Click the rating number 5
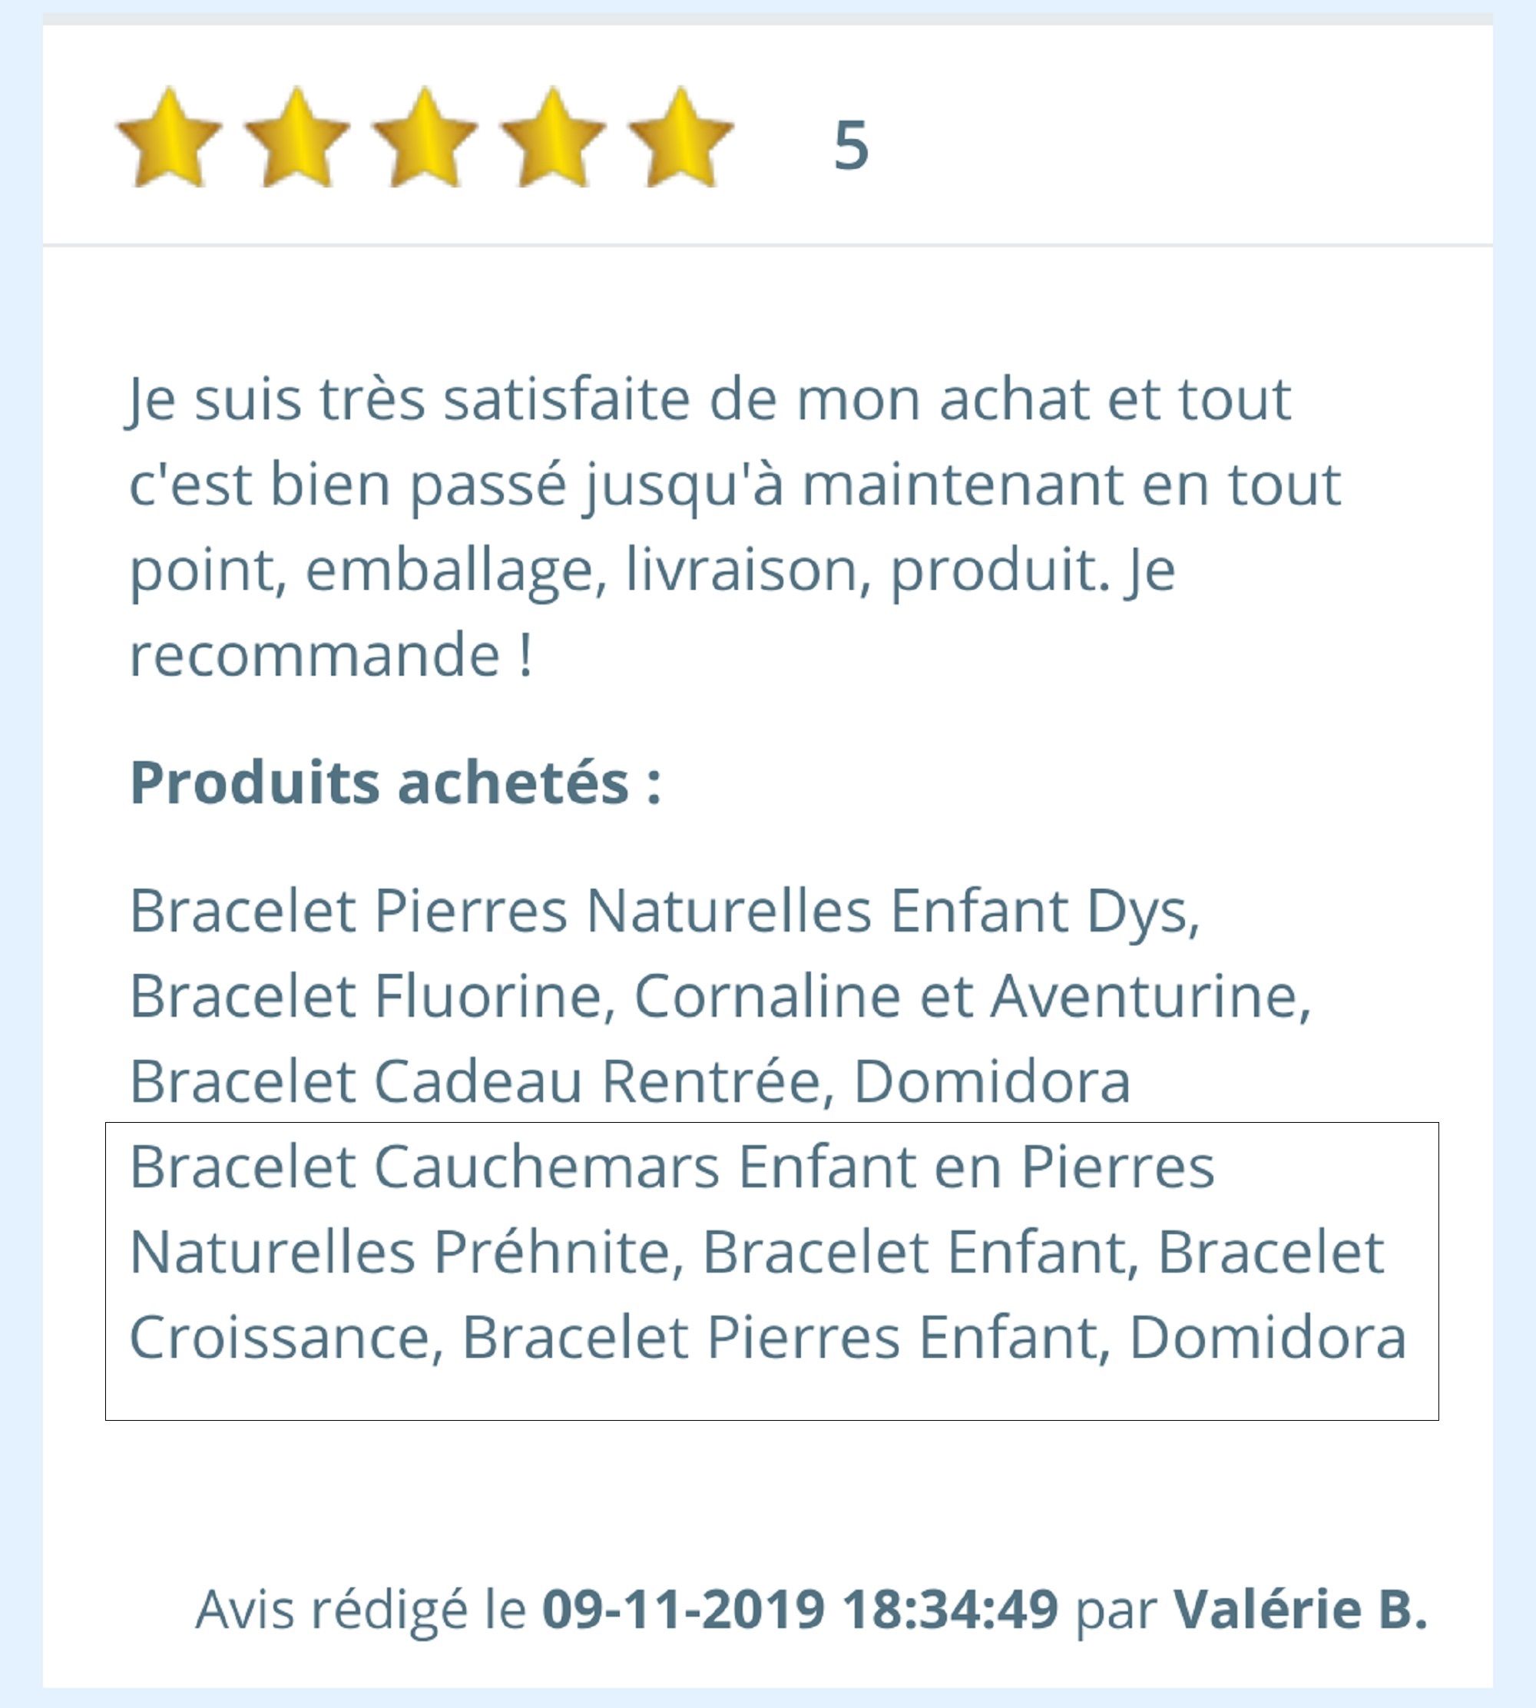This screenshot has width=1536, height=1708. point(851,145)
